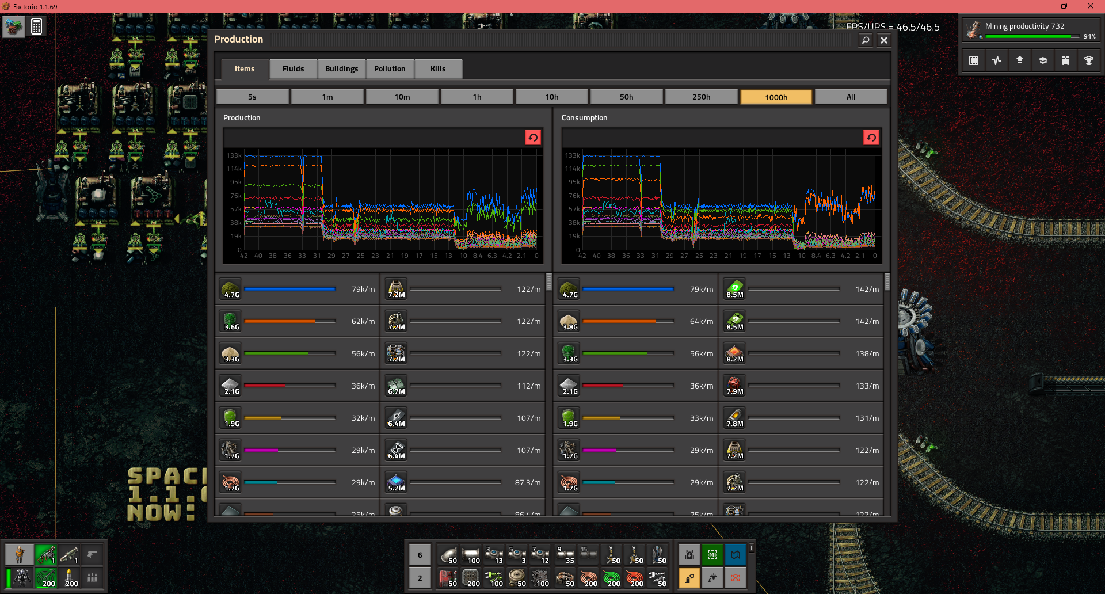The image size is (1105, 594).
Task: Select the 7.9M red item in Consumption list
Action: 734,386
